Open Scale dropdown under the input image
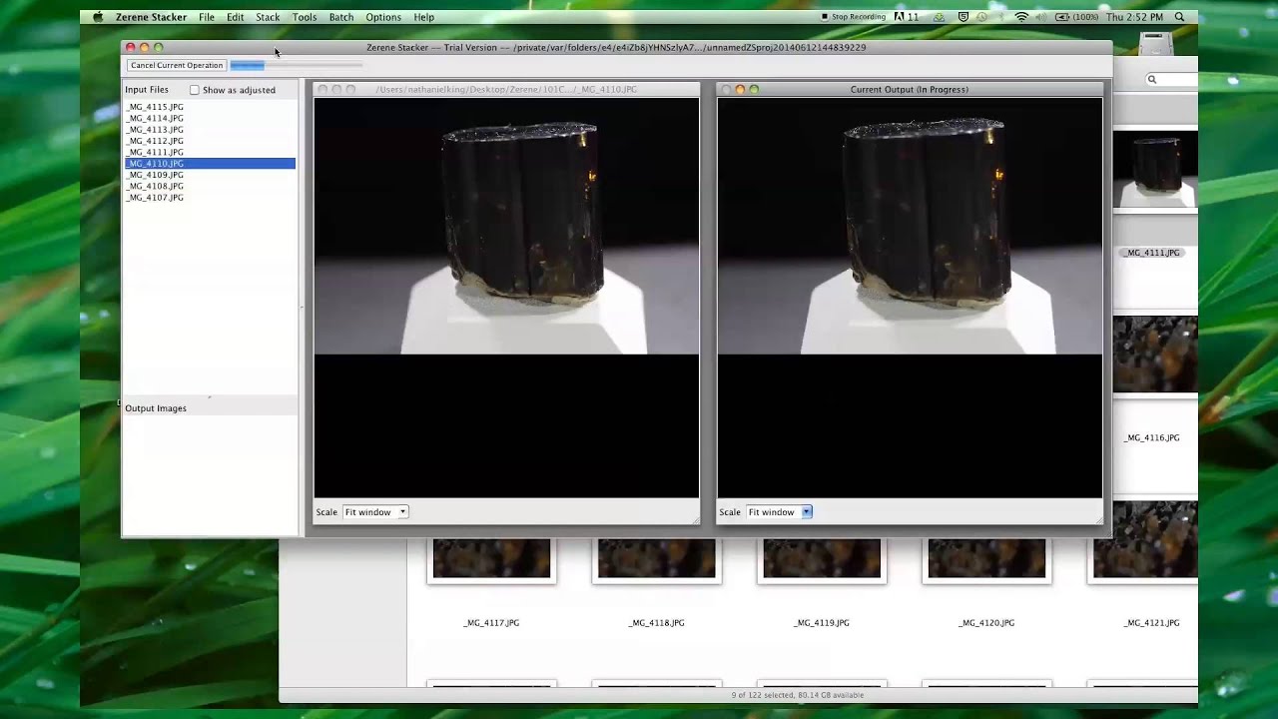Screen dimensions: 1278x719 [375, 512]
